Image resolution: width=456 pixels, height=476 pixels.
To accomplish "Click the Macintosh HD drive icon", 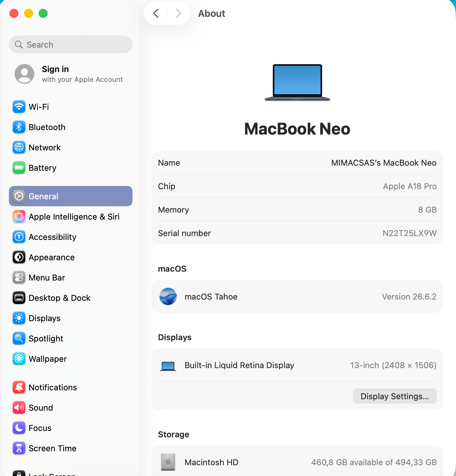I will [168, 462].
